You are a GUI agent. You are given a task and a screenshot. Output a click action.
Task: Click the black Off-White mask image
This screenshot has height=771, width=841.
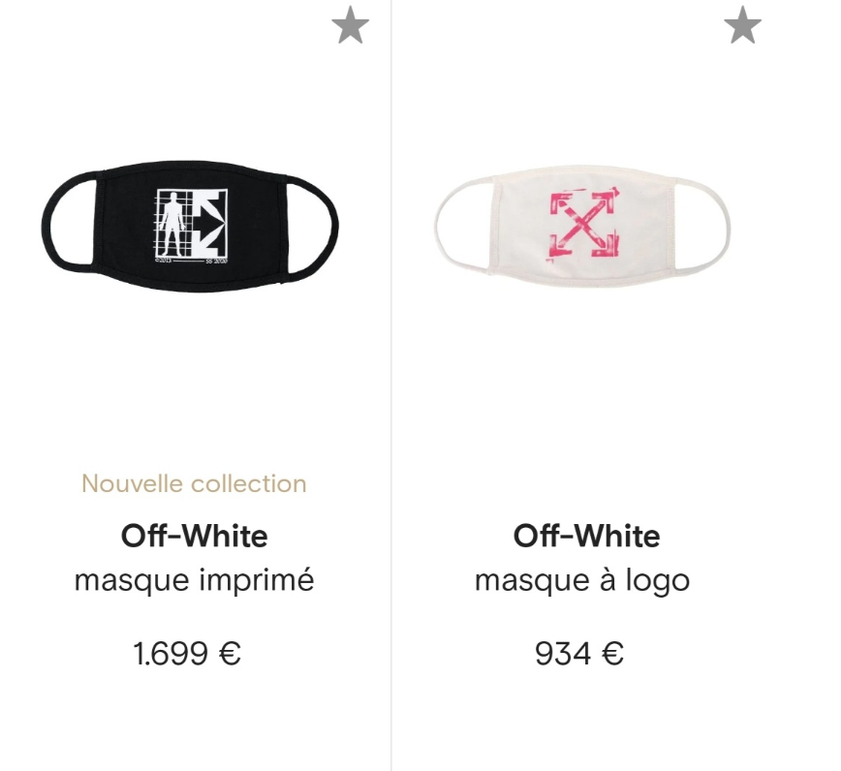[190, 225]
